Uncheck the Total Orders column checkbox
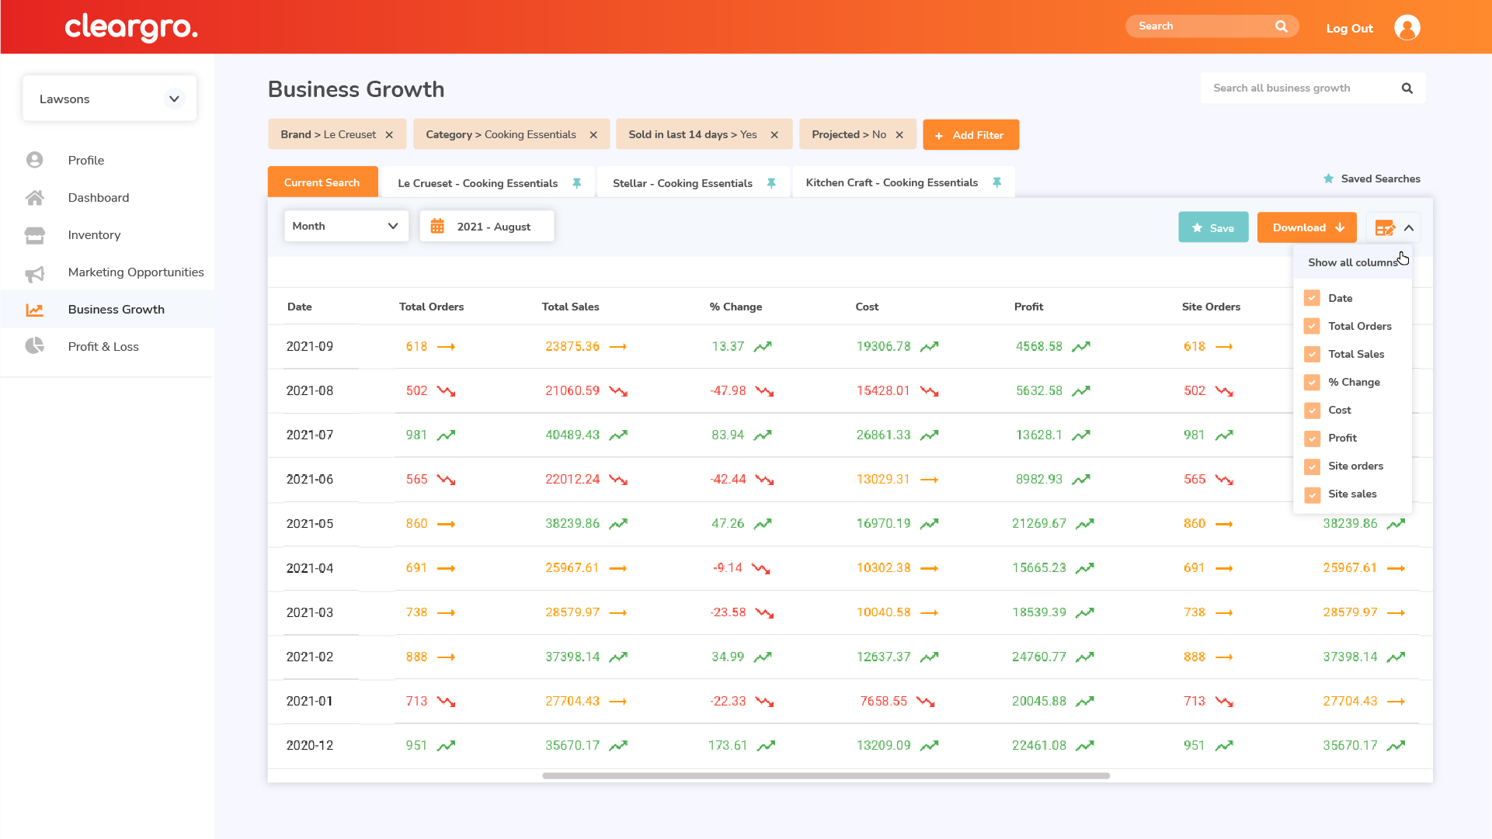 pyautogui.click(x=1312, y=326)
